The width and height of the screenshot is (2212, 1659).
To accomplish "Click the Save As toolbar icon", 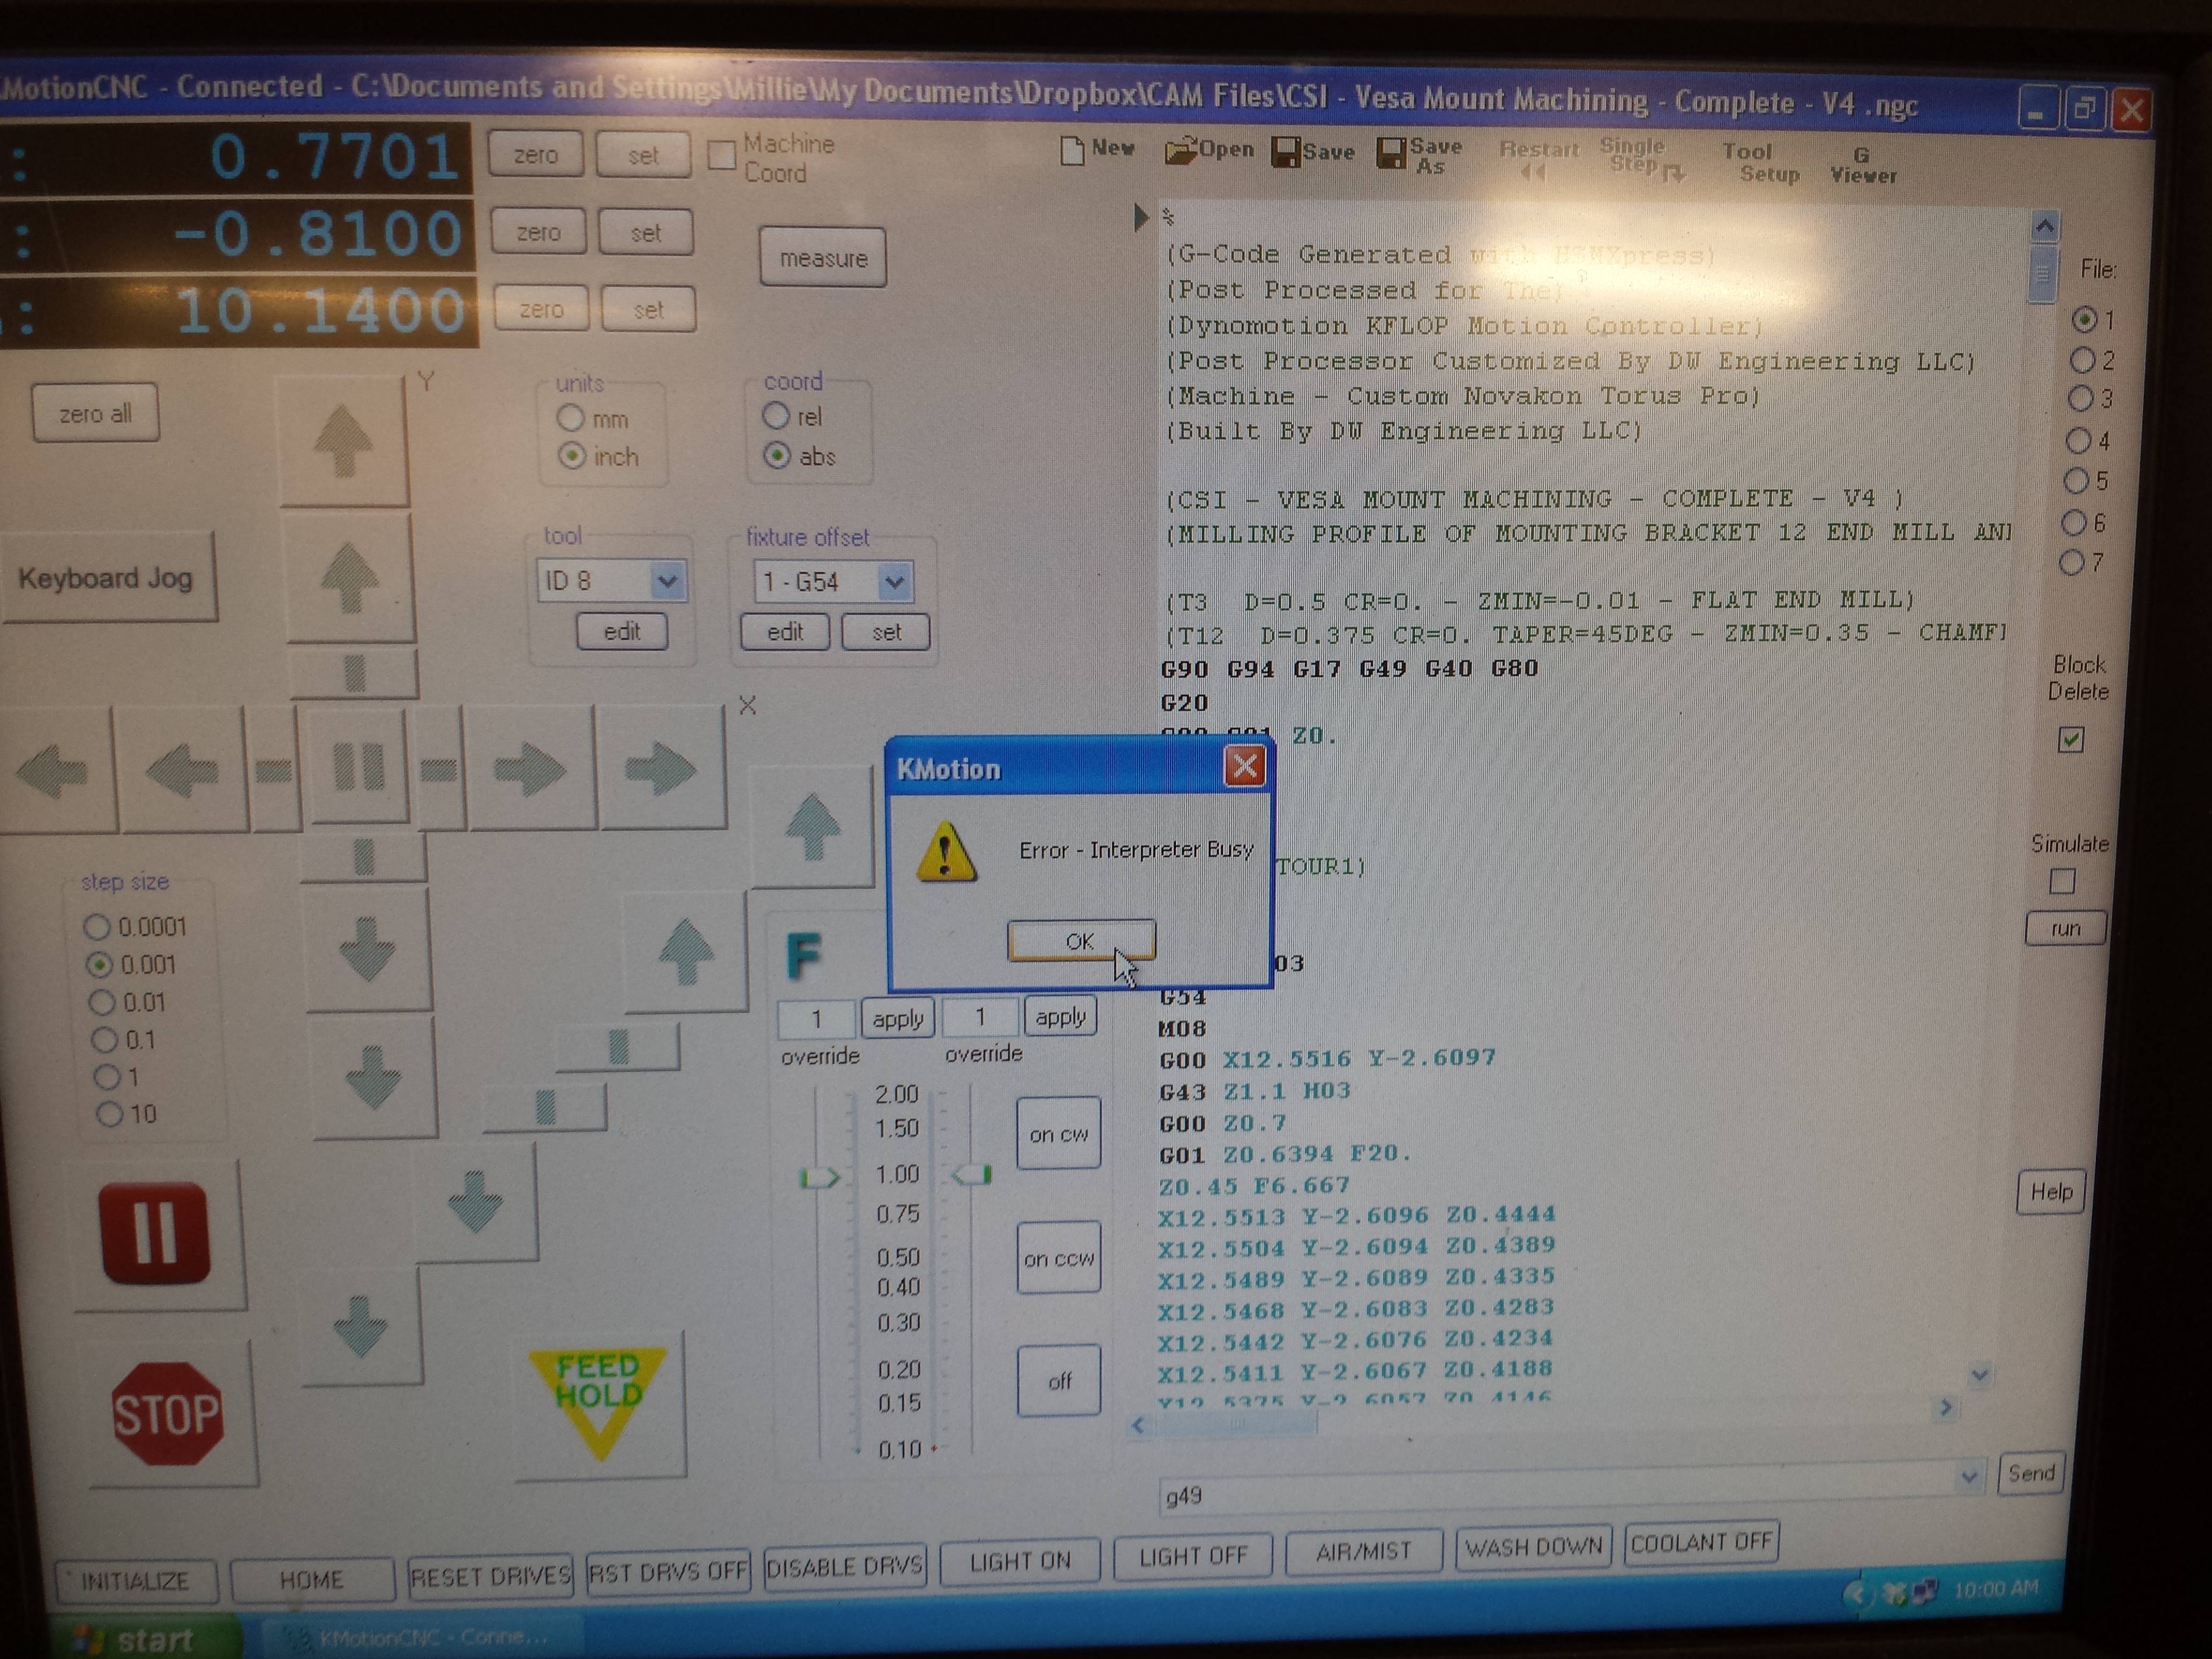I will 1391,154.
